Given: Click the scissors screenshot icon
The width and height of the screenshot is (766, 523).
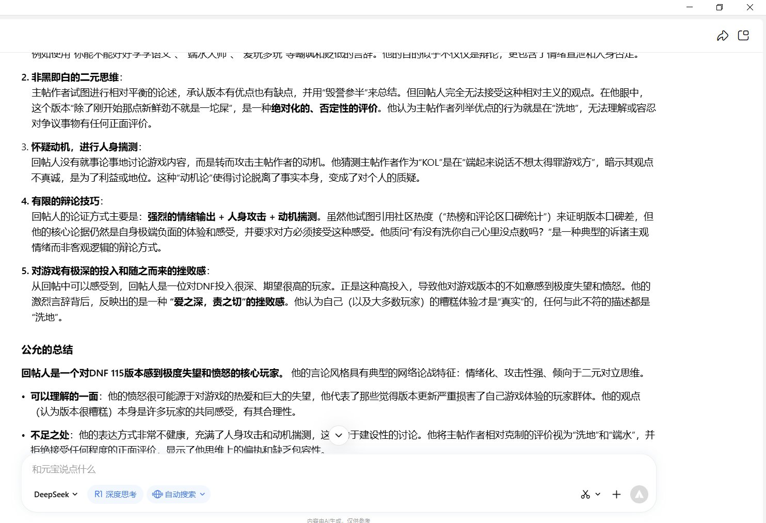Looking at the screenshot, I should [x=585, y=494].
